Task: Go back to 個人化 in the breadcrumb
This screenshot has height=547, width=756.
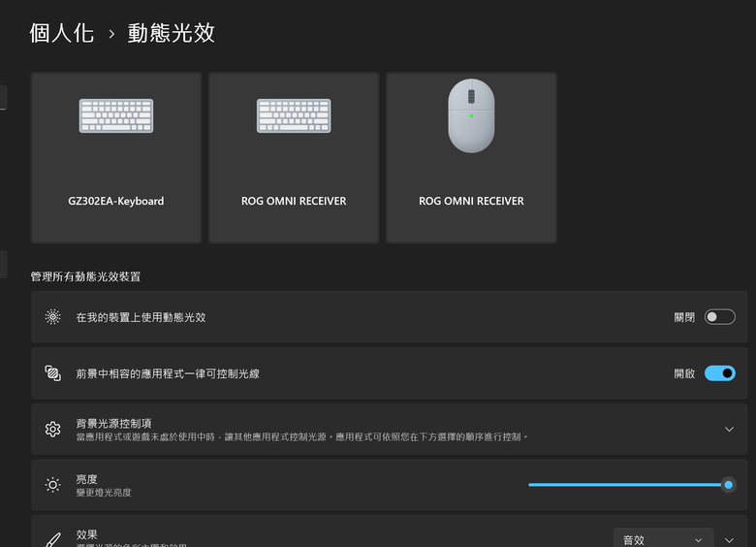Action: click(x=62, y=33)
